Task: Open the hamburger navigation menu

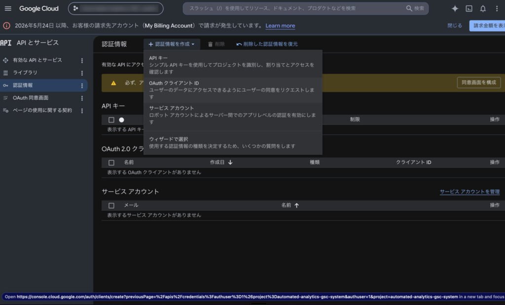Action: tap(8, 8)
